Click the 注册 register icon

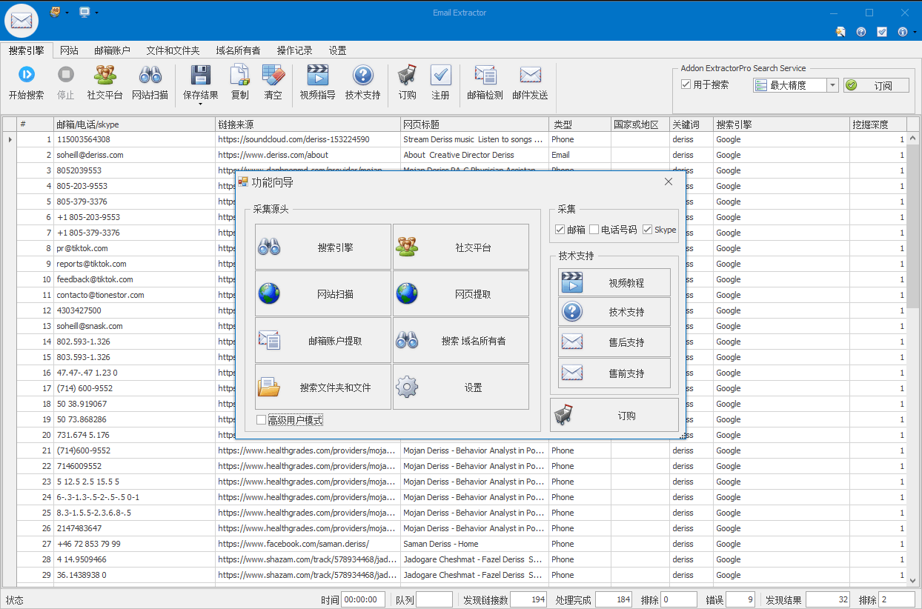pos(440,75)
